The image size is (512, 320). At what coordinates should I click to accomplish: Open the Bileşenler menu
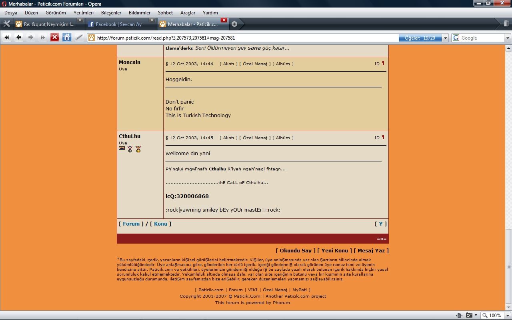click(111, 13)
